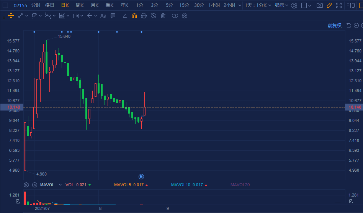
Task: Toggle the orange pencil drawing mode
Action: [329, 5]
